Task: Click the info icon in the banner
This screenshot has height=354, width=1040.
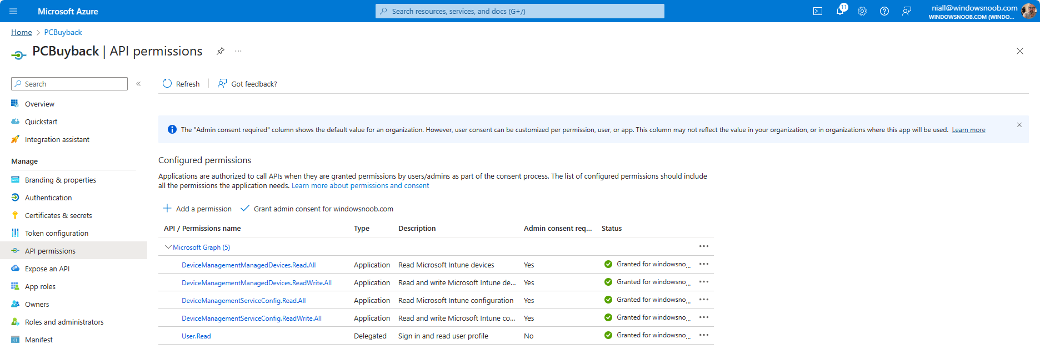Action: click(172, 129)
